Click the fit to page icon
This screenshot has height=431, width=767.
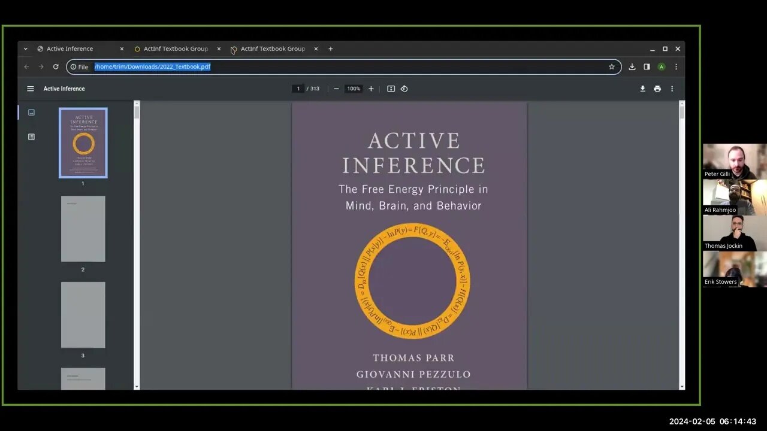pyautogui.click(x=391, y=89)
